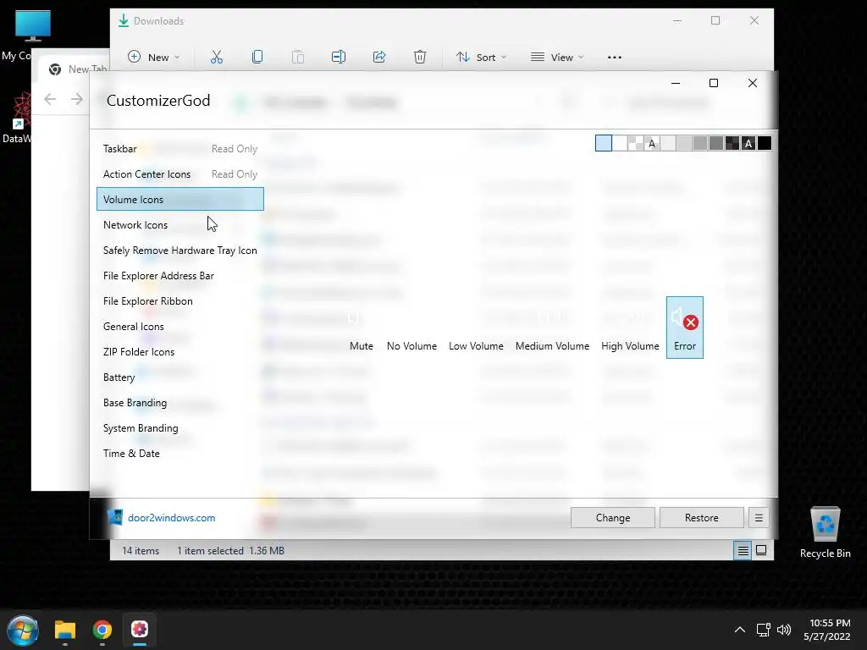The image size is (867, 650).
Task: Open the Base Branding category
Action: (179, 403)
